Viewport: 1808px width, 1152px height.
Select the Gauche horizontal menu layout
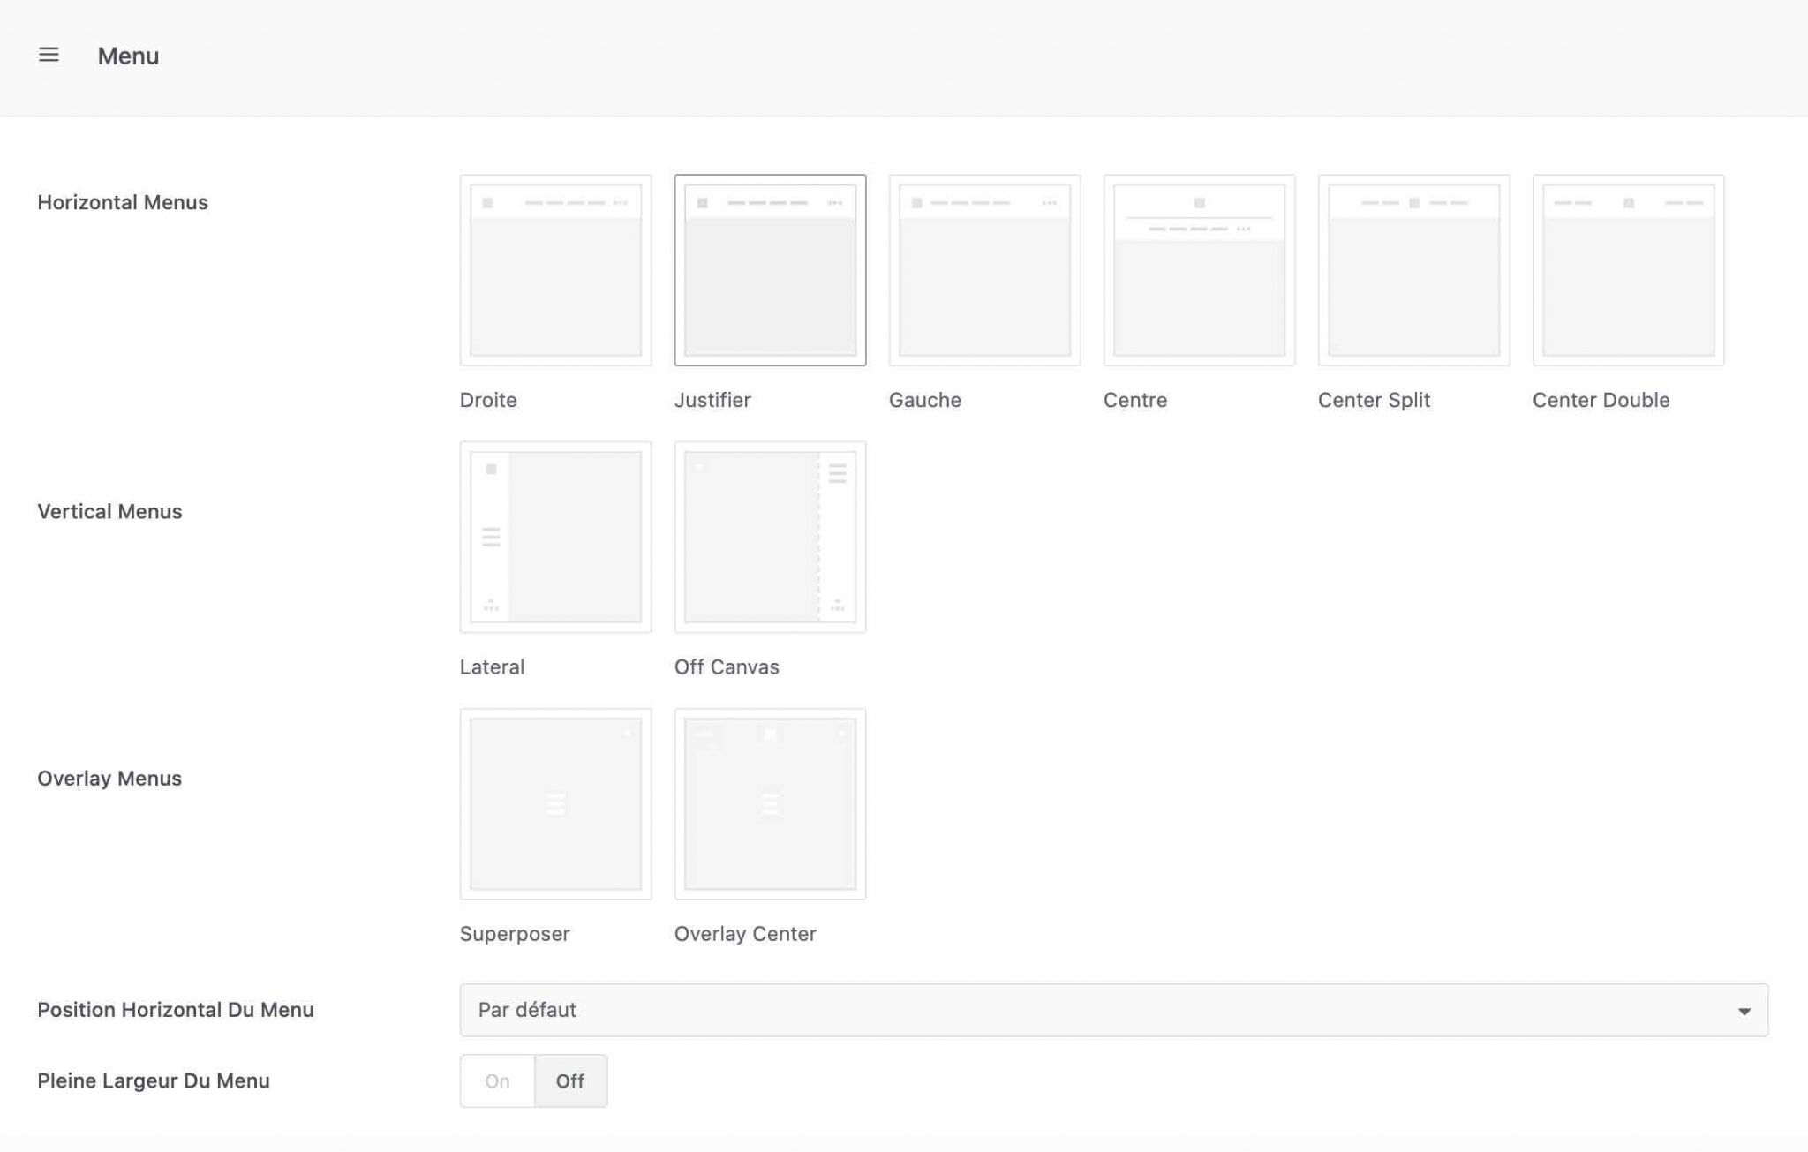click(983, 270)
